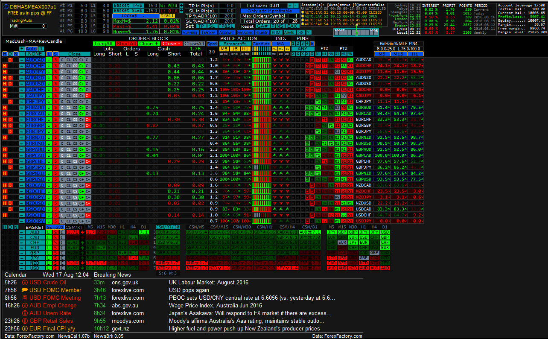Click the info icon next to AUD Unem Rate
Screen dimensions: 548x339
[25, 313]
